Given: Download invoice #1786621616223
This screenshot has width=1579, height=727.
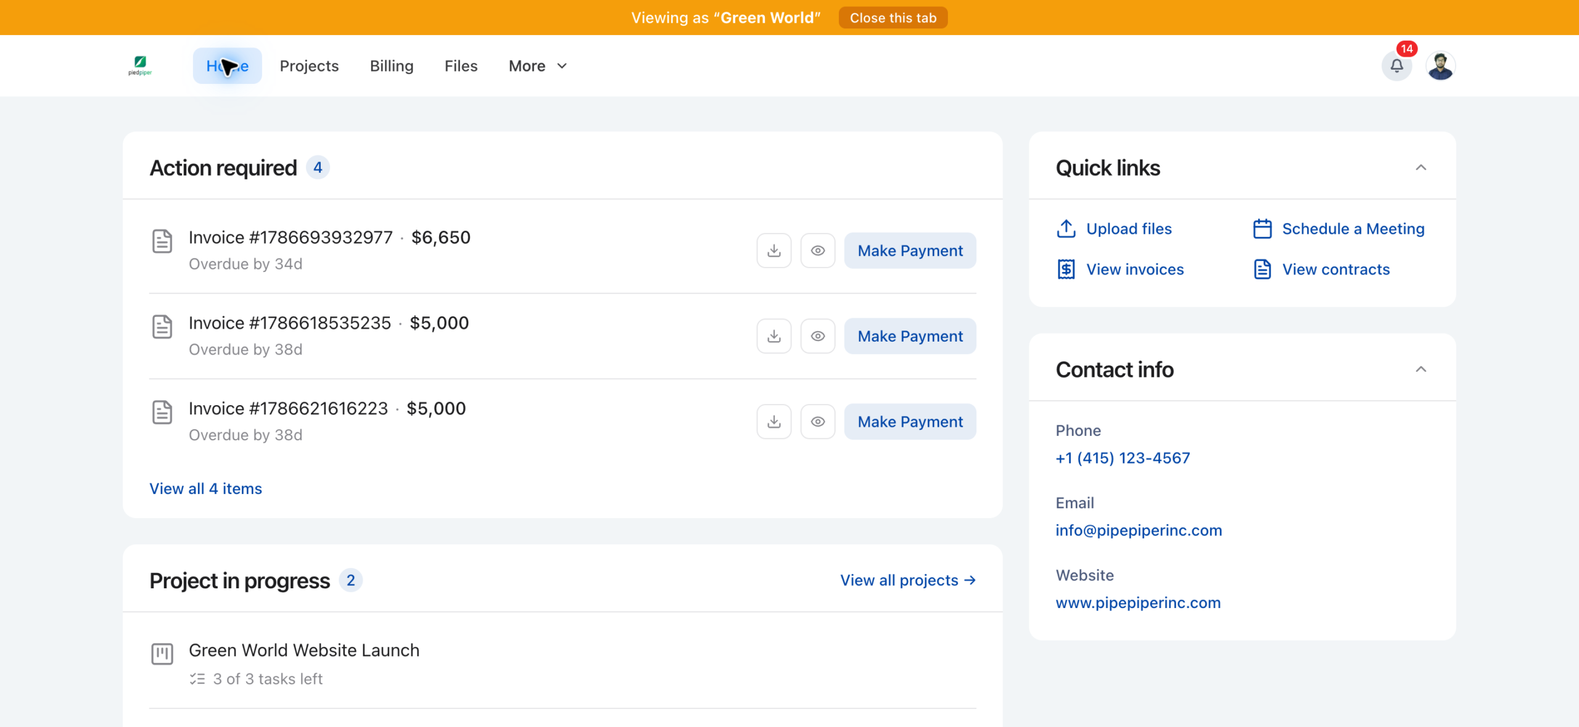Looking at the screenshot, I should click(x=773, y=422).
